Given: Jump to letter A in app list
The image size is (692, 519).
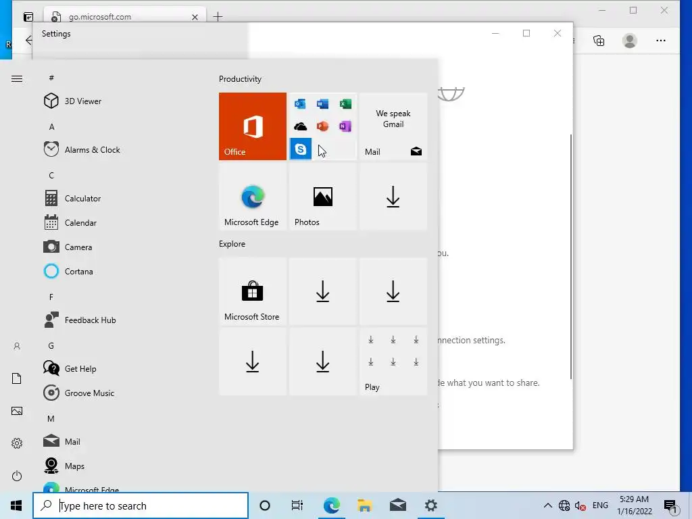Looking at the screenshot, I should [x=51, y=127].
